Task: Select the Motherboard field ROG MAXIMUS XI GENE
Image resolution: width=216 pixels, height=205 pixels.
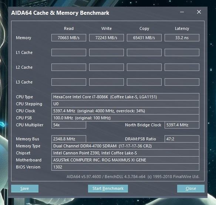Action: click(125, 160)
